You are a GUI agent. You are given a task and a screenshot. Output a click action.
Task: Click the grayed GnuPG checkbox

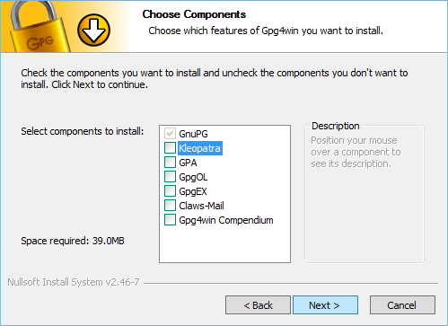tap(170, 134)
